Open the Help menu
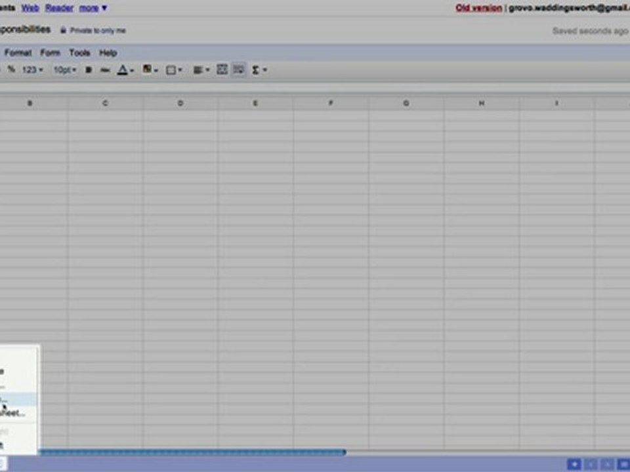The height and width of the screenshot is (472, 630). coord(108,52)
